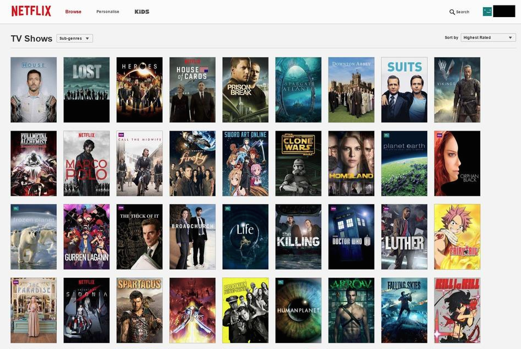Select the Marco Polo poster
Image resolution: width=521 pixels, height=349 pixels.
point(87,163)
